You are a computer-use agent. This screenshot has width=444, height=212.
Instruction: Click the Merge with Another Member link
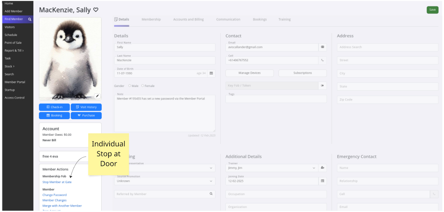point(62,206)
